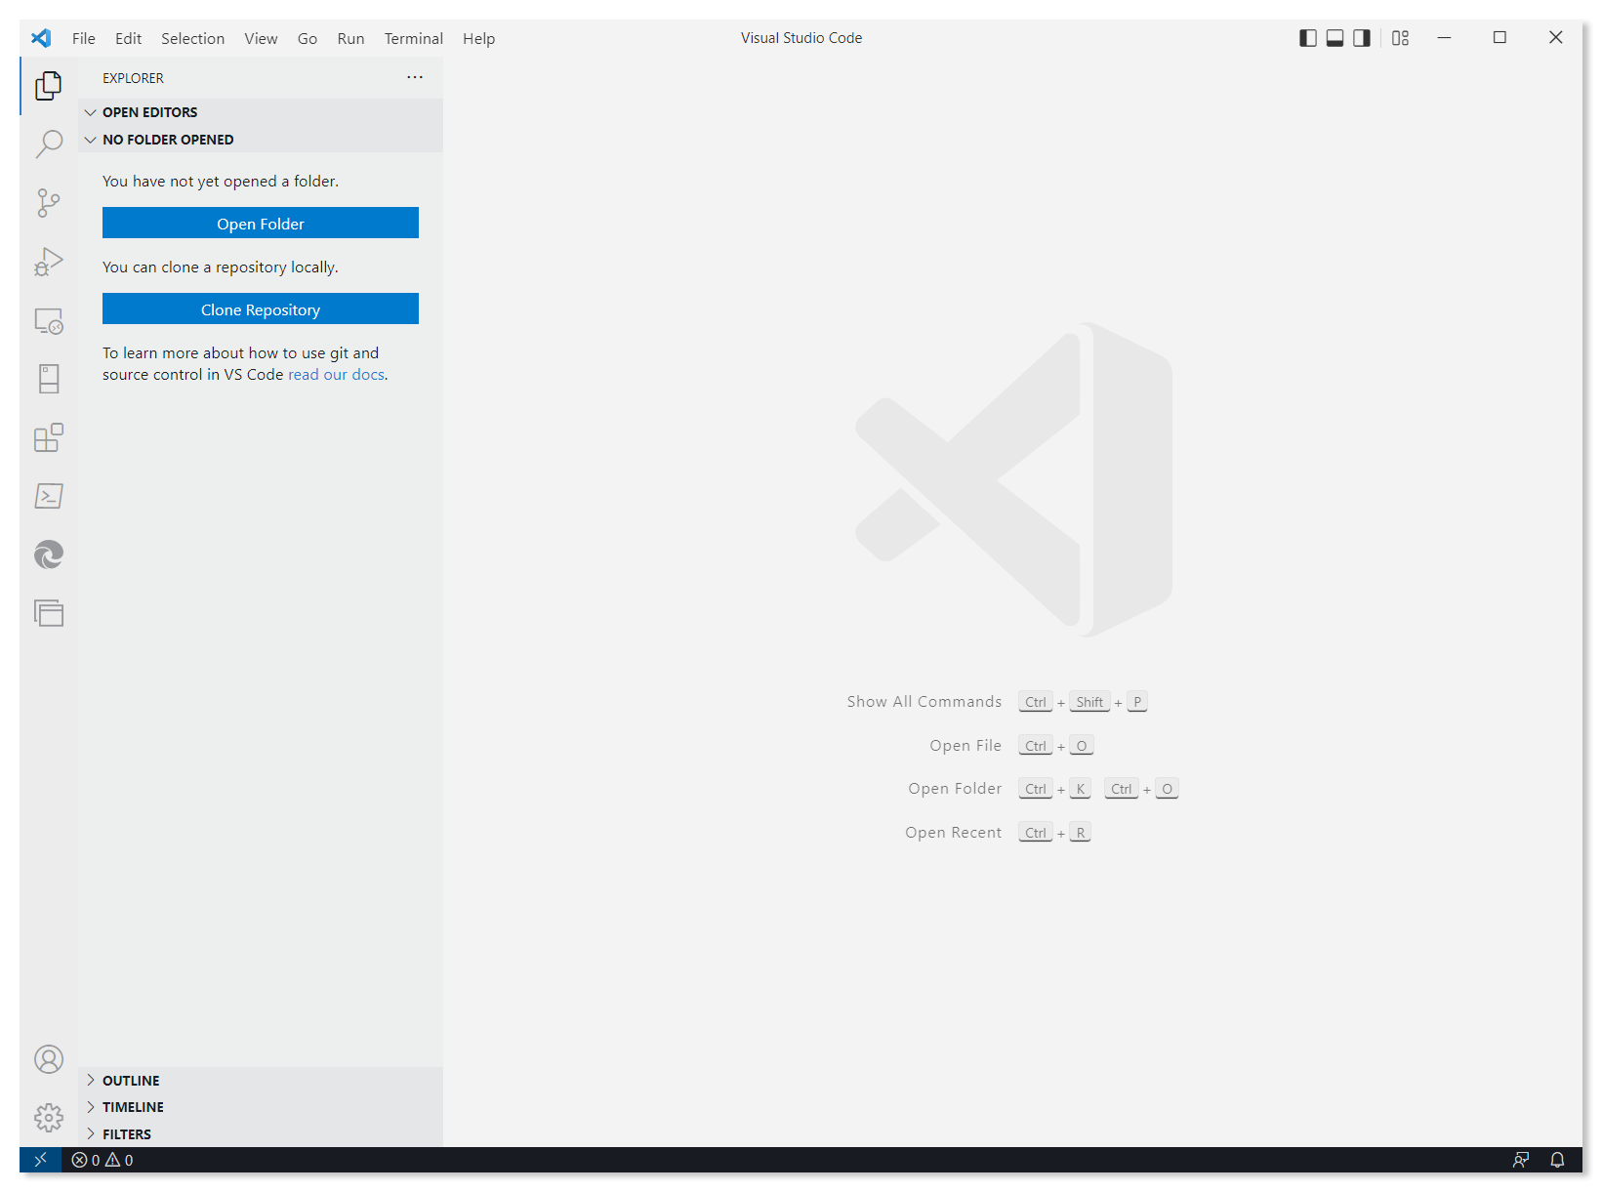Open the notebook-style activity bar icon
This screenshot has width=1602, height=1192.
click(x=49, y=379)
